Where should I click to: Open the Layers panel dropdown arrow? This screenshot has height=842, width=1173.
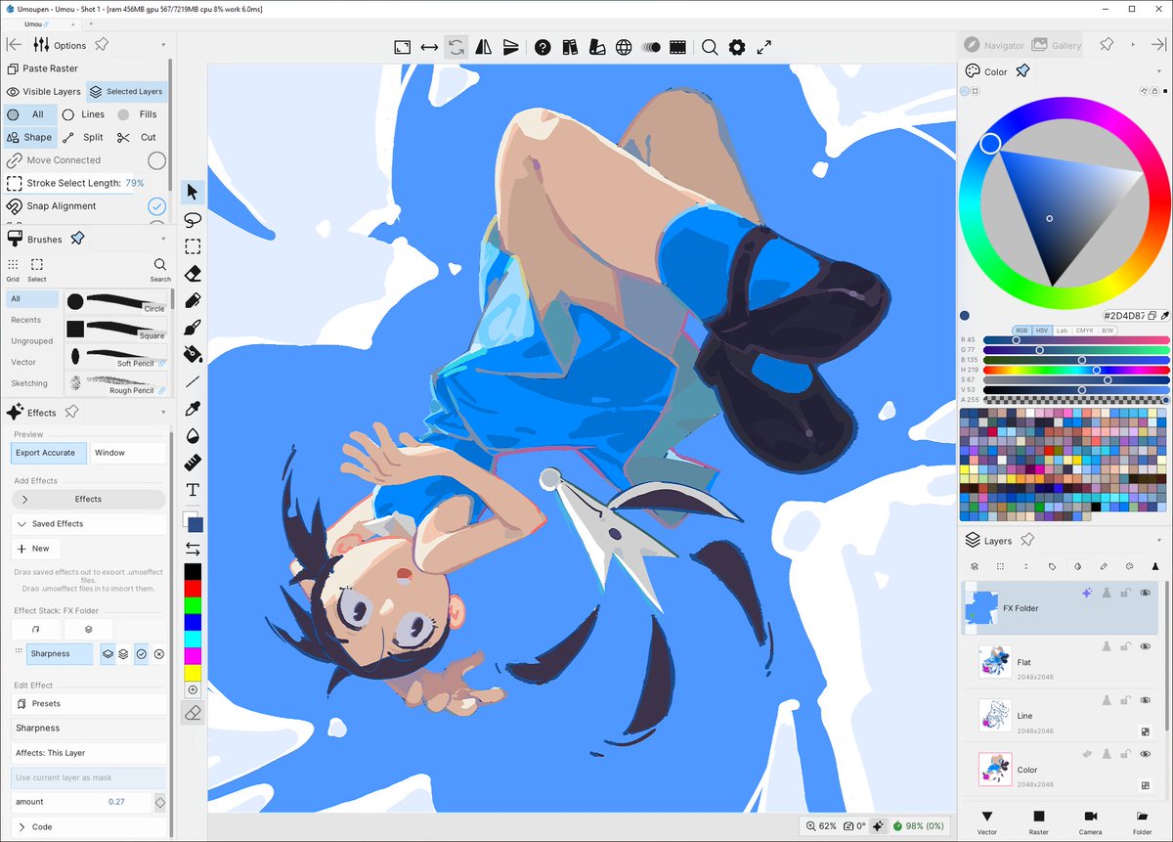click(1159, 540)
